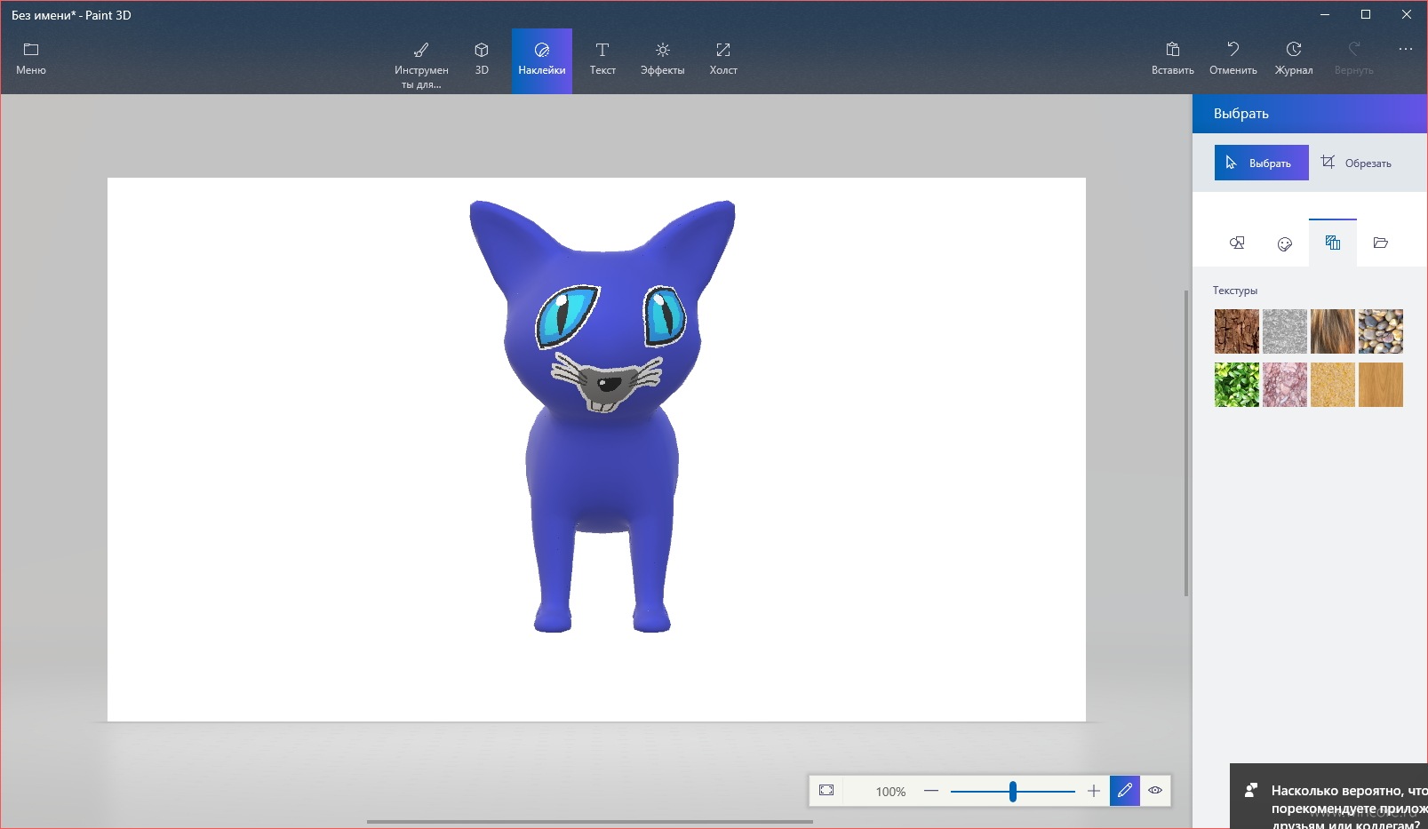Click the Обрезать crop button
Image resolution: width=1428 pixels, height=829 pixels.
(1357, 163)
